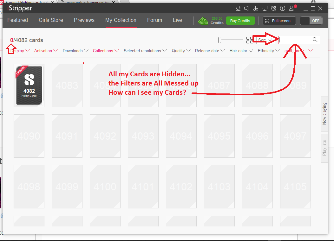
Task: Go to the Featured tab
Action: tap(18, 20)
